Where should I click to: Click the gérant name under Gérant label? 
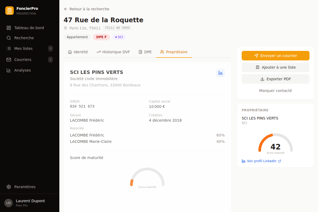click(87, 120)
